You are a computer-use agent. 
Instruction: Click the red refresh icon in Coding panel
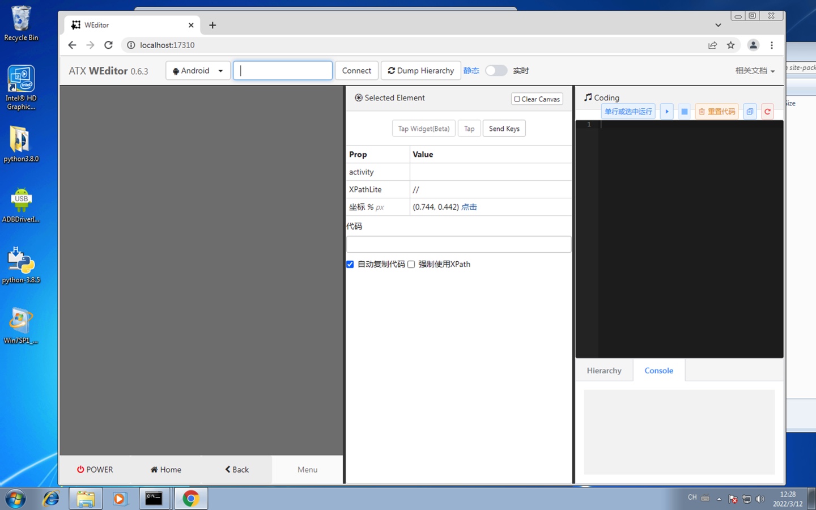pyautogui.click(x=767, y=112)
